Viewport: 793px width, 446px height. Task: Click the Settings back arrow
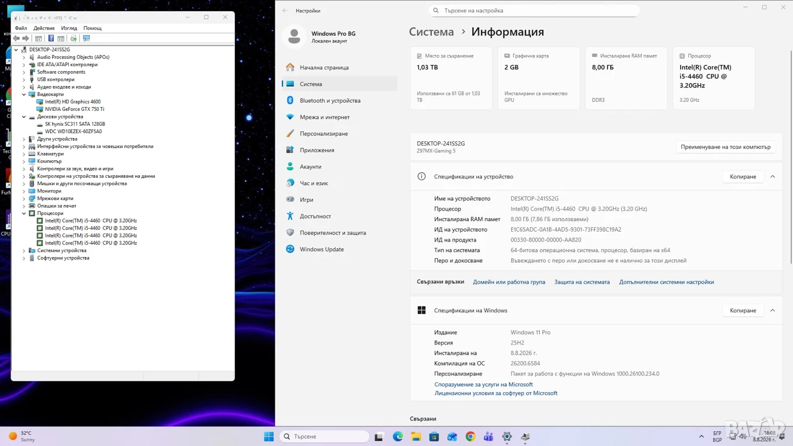click(x=285, y=11)
